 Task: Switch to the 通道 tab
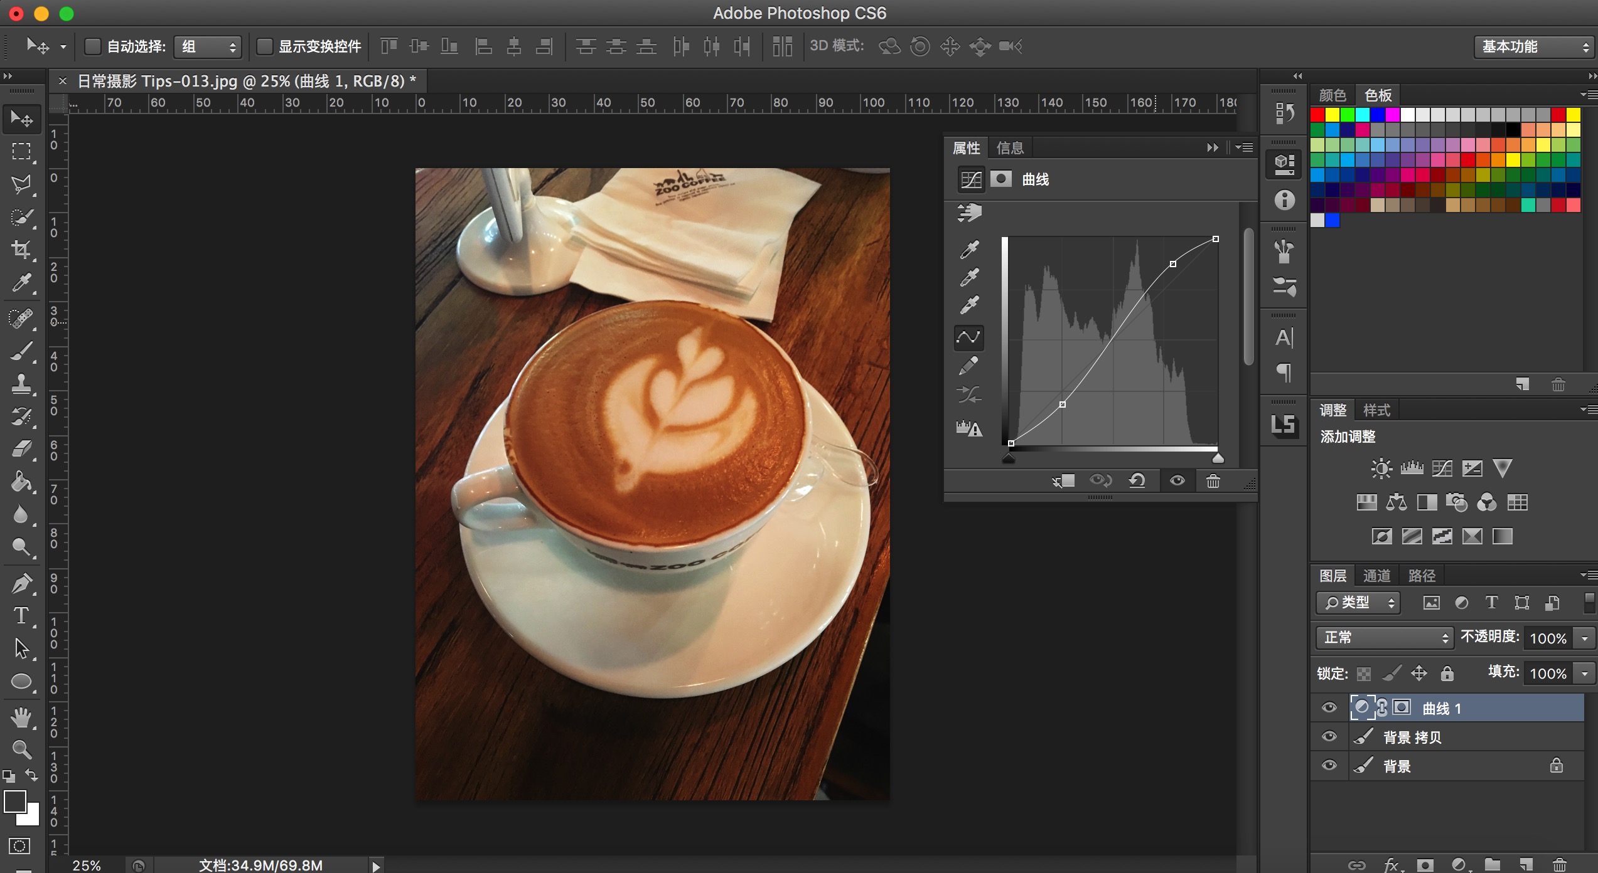[x=1376, y=575]
